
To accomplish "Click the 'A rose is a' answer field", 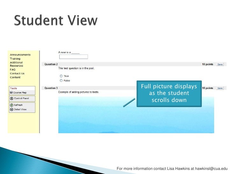I will coord(74,57).
